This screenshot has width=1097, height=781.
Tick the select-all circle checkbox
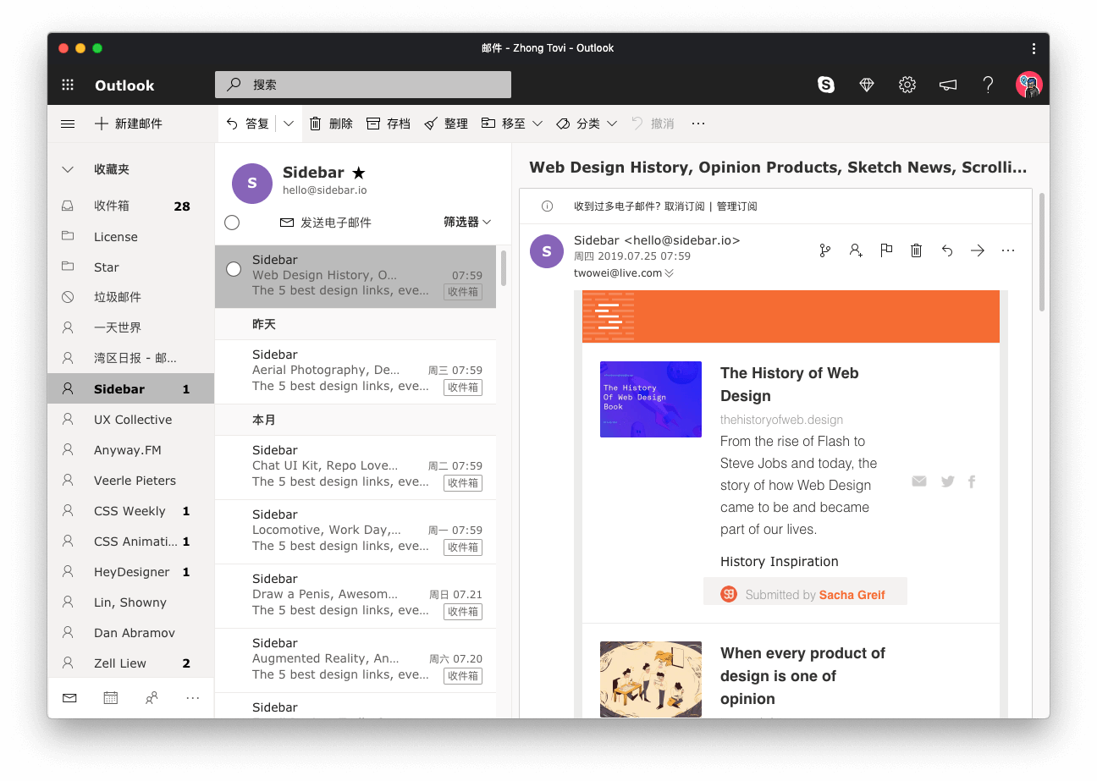coord(232,223)
